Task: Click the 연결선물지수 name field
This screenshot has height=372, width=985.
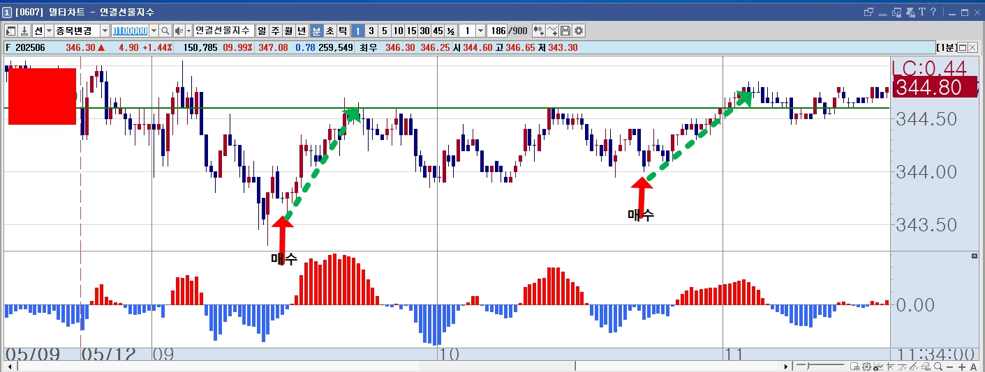Action: coord(223,31)
